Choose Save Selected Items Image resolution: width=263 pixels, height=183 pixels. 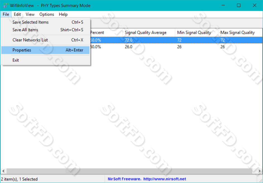pos(45,22)
